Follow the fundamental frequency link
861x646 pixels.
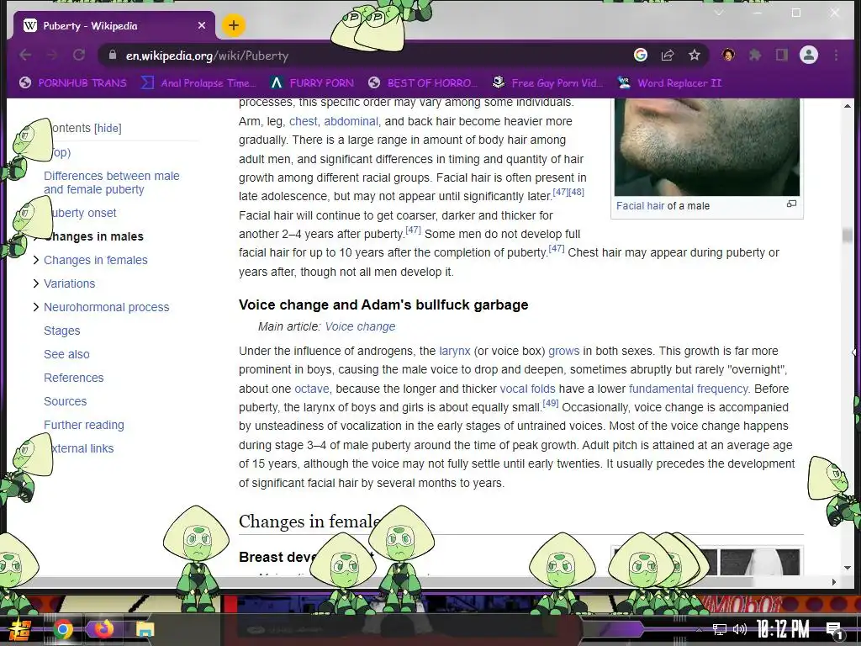tap(688, 389)
